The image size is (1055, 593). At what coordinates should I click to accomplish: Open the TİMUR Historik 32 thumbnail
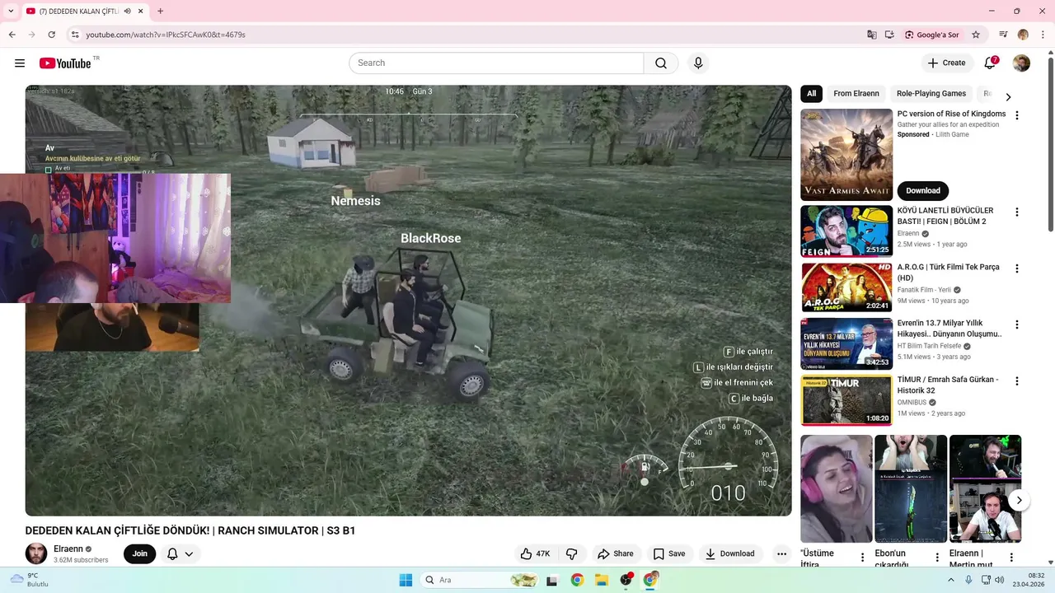(846, 400)
